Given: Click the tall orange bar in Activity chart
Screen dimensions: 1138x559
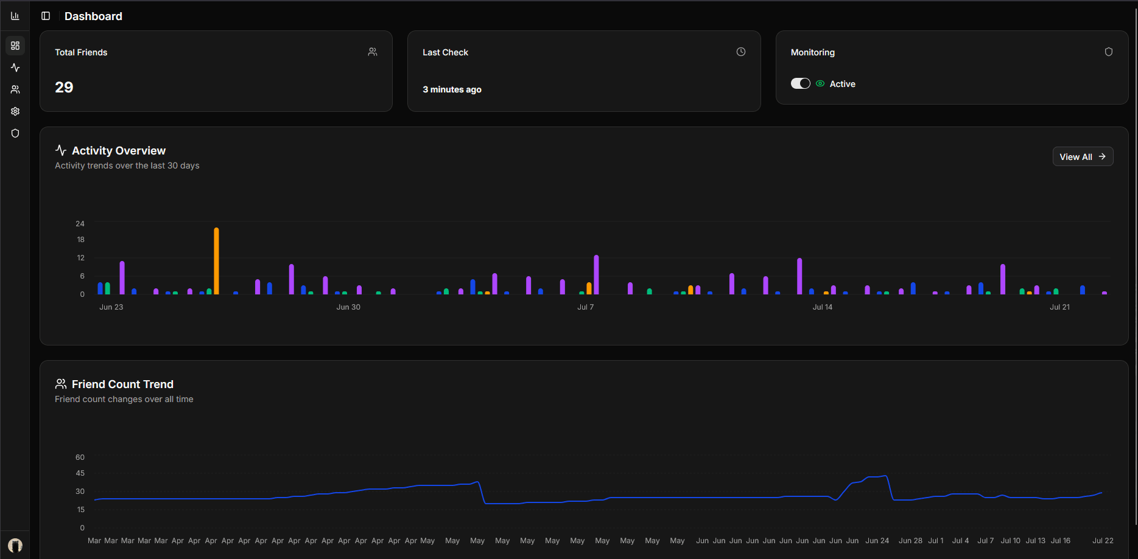Looking at the screenshot, I should [216, 262].
